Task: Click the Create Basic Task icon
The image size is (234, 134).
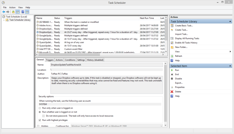Action: (172, 26)
